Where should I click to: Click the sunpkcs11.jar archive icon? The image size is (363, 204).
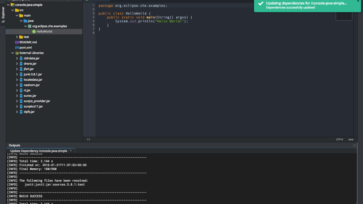click(x=21, y=106)
